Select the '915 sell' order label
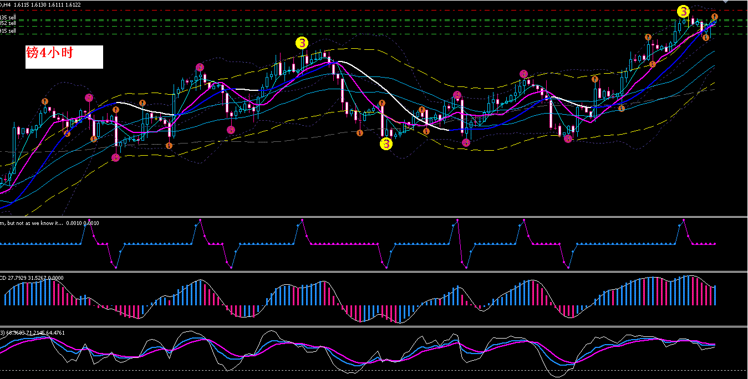Image resolution: width=748 pixels, height=379 pixels. click(8, 31)
